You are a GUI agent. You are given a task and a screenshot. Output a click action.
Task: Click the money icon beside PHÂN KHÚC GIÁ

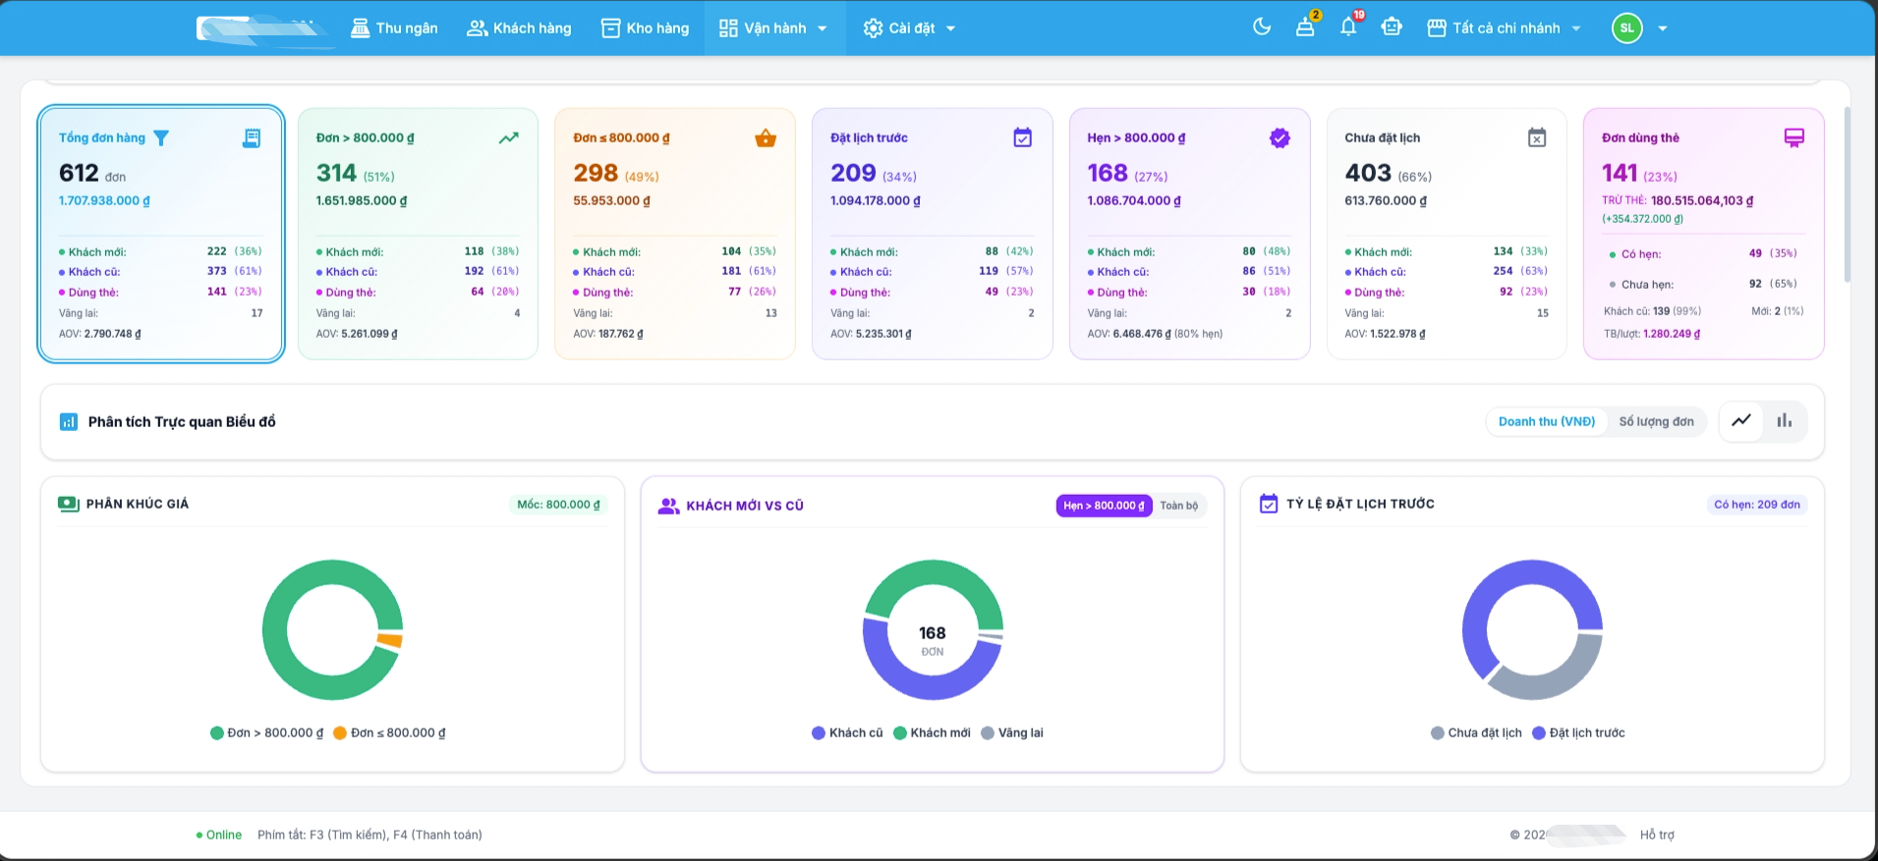click(68, 504)
